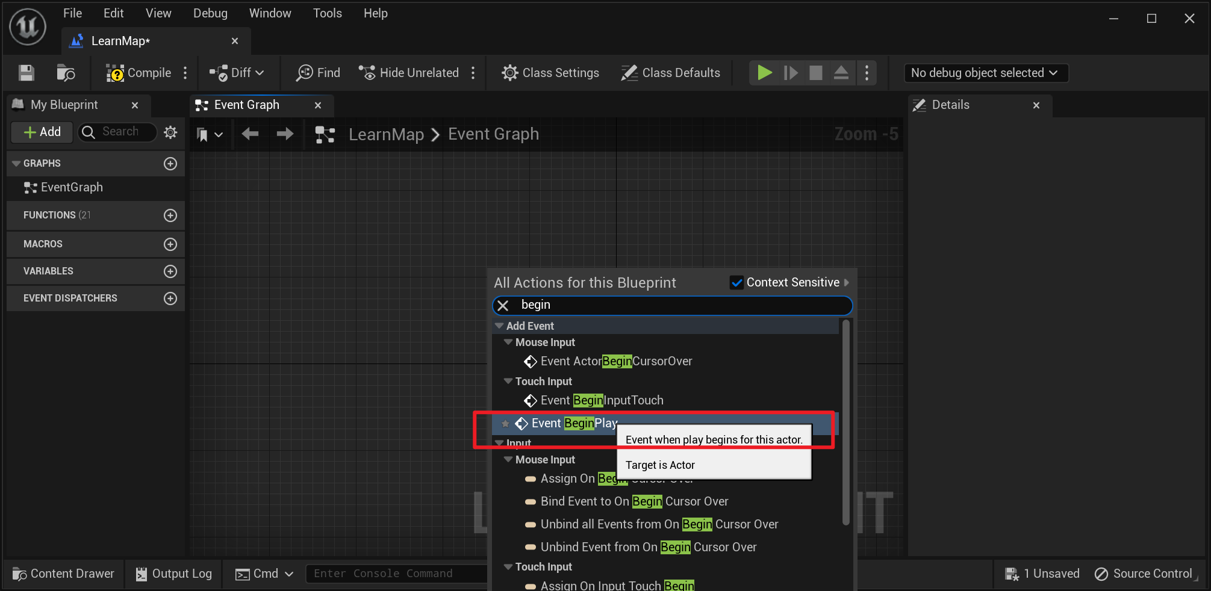Open the Window menu
Screen dimensions: 1211x591
270,13
